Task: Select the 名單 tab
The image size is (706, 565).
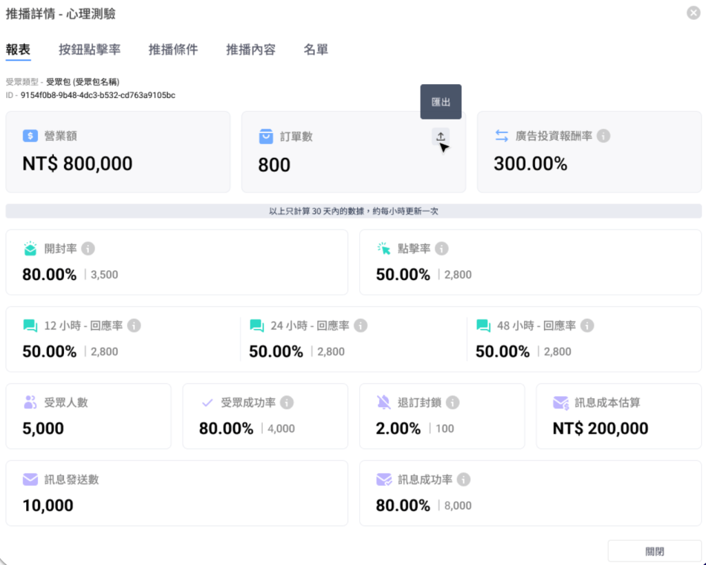Action: point(316,50)
